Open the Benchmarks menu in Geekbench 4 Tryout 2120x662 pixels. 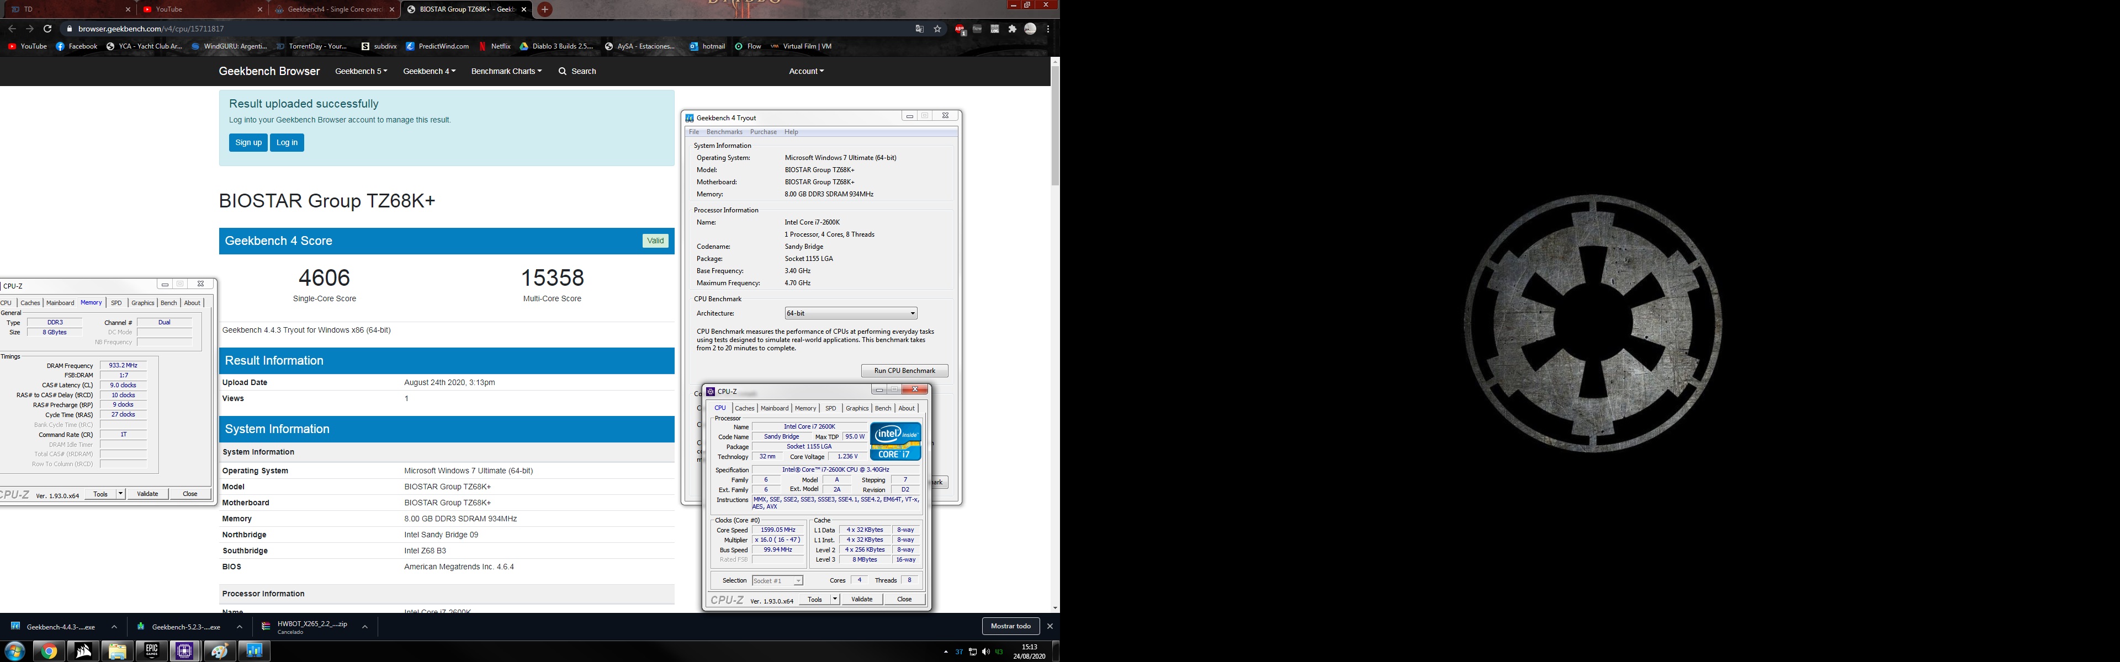click(x=724, y=132)
